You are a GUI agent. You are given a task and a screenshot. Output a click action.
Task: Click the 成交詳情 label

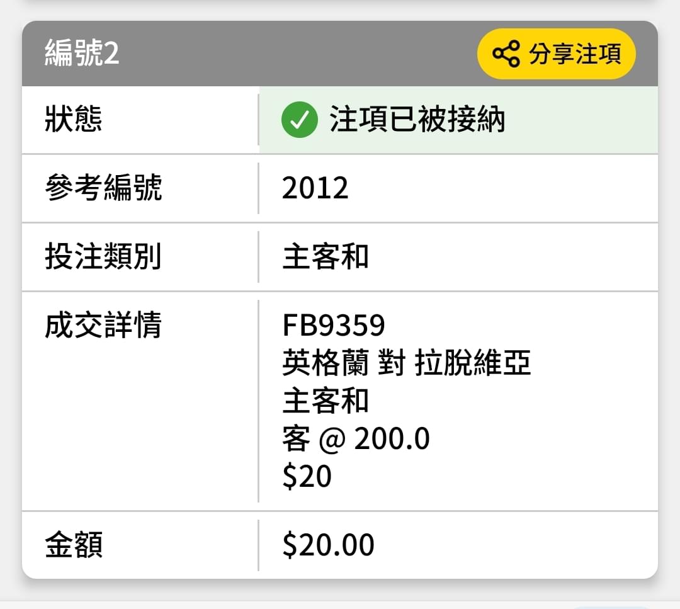[x=103, y=325]
